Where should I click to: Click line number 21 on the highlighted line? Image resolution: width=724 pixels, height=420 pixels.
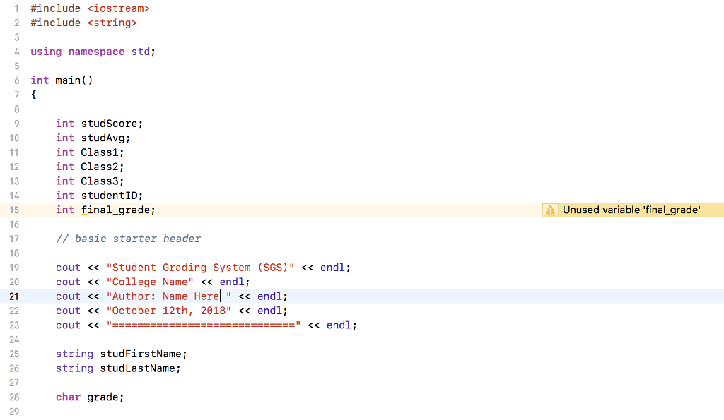click(x=14, y=296)
